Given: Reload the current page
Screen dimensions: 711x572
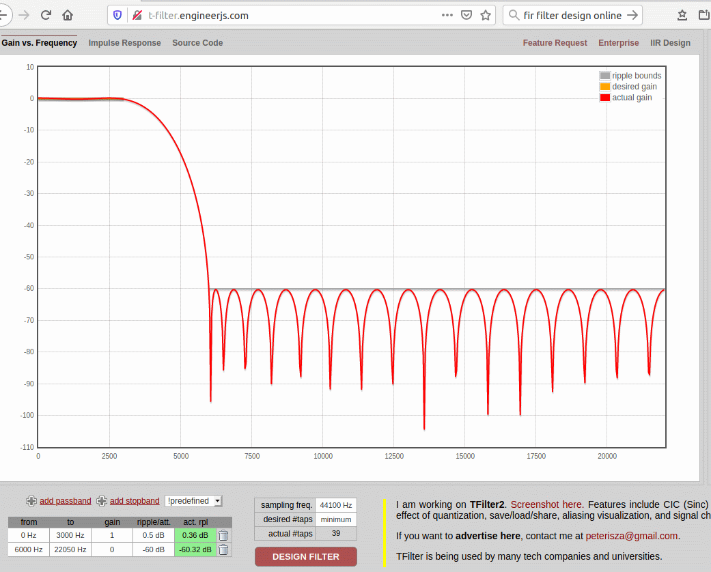Looking at the screenshot, I should [46, 15].
